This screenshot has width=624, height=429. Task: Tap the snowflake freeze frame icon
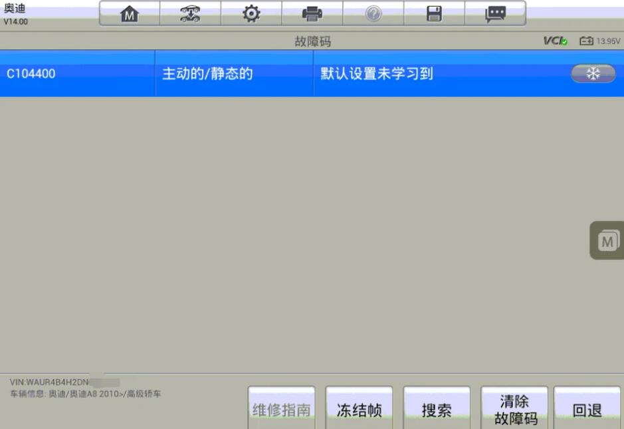[593, 74]
